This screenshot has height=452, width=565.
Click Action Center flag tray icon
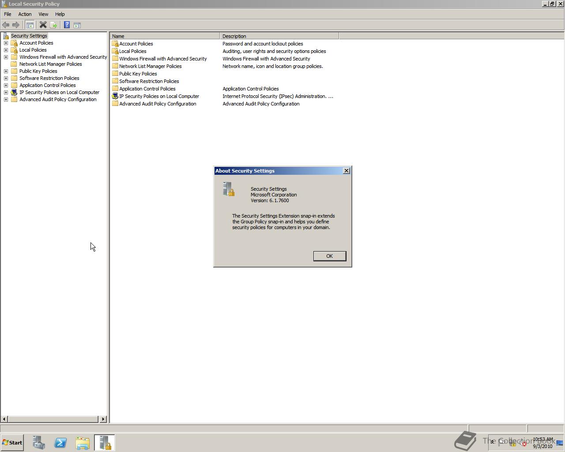pos(502,443)
